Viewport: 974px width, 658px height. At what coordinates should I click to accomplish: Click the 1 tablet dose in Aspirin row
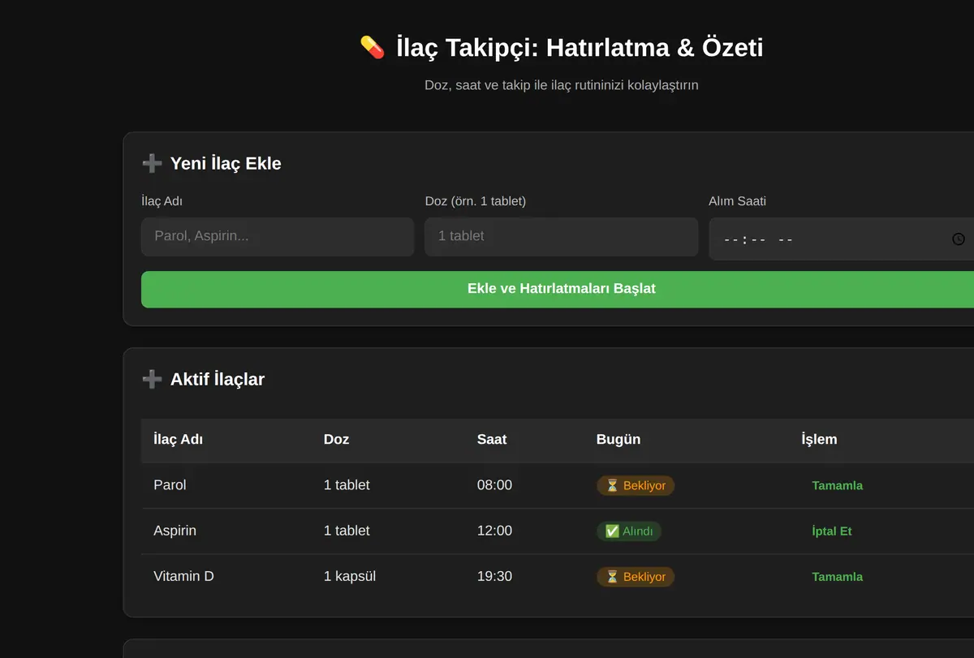[347, 531]
